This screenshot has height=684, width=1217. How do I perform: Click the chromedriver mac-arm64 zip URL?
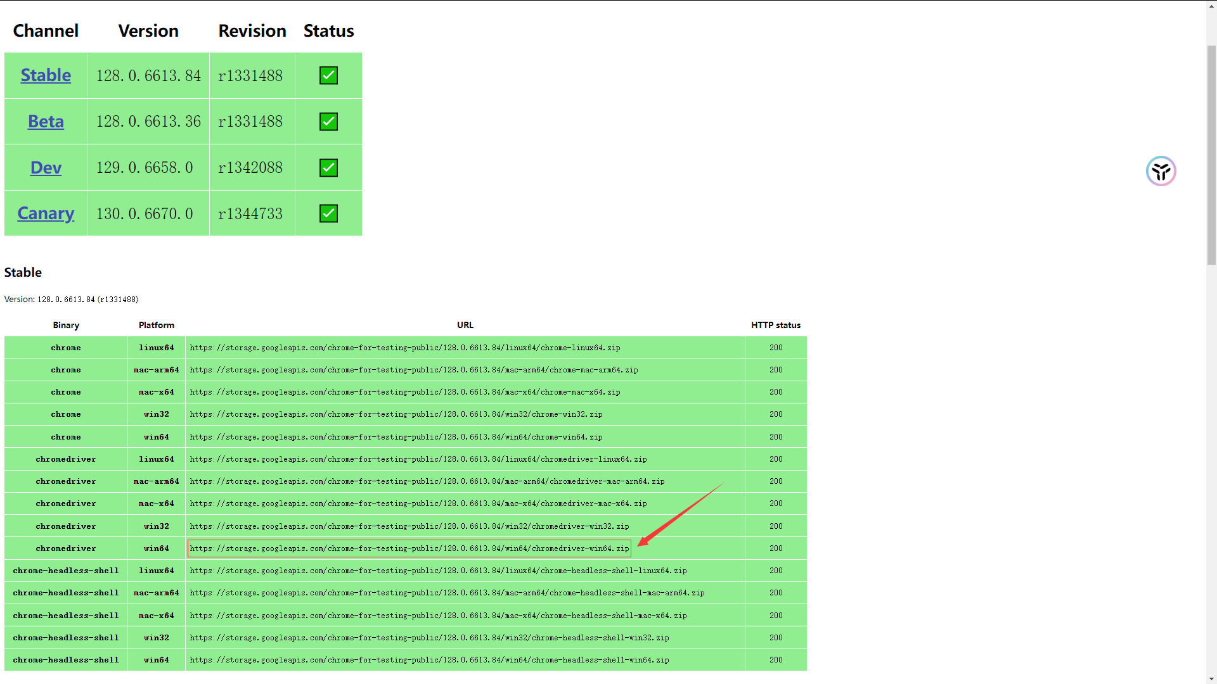pyautogui.click(x=427, y=481)
